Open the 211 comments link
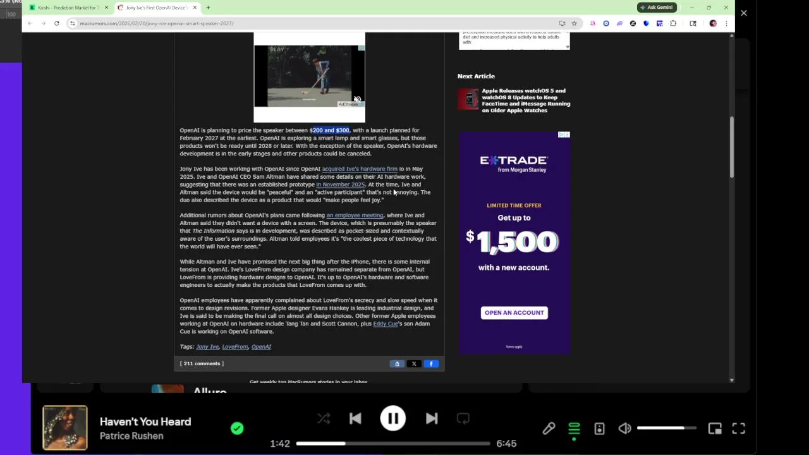This screenshot has height=455, width=809. (202, 363)
